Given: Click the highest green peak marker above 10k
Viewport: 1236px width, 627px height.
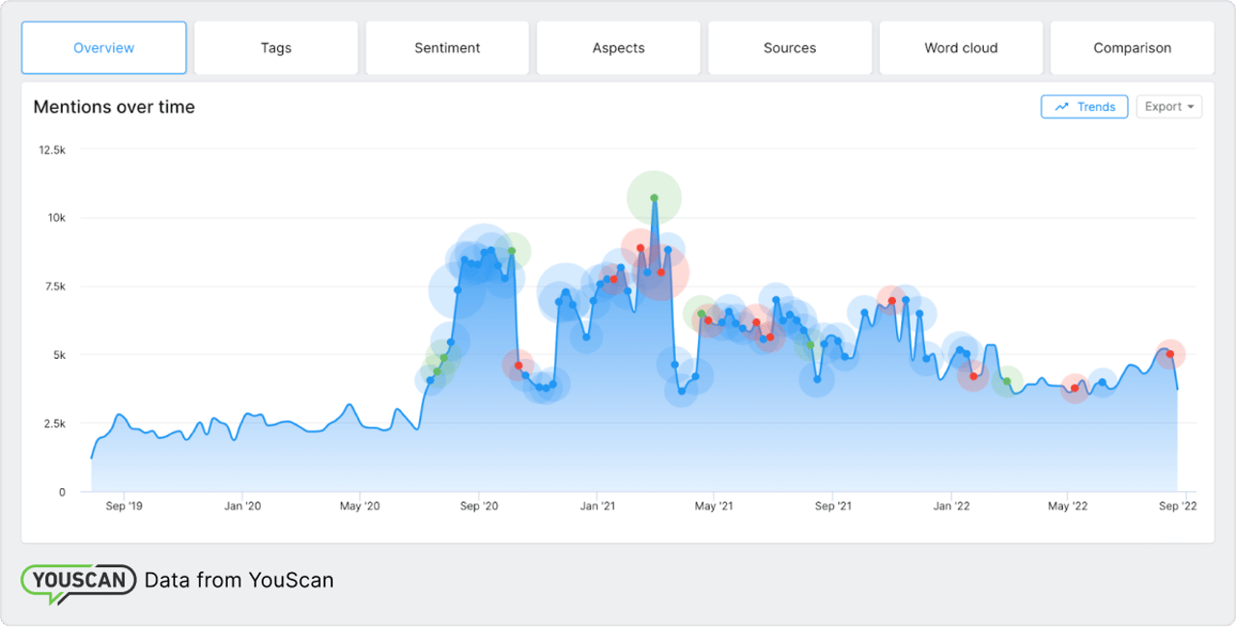Looking at the screenshot, I should 654,198.
